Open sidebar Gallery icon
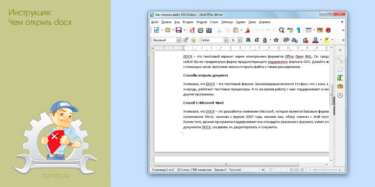 340,86
